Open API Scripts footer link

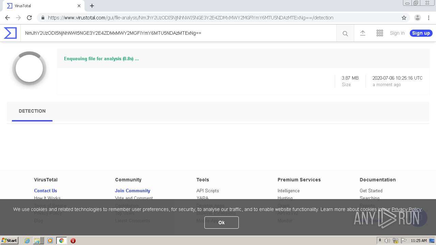coord(207,191)
